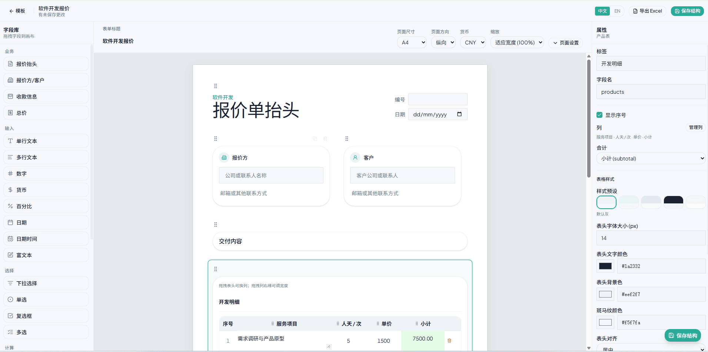Switch language to 中文

point(602,11)
